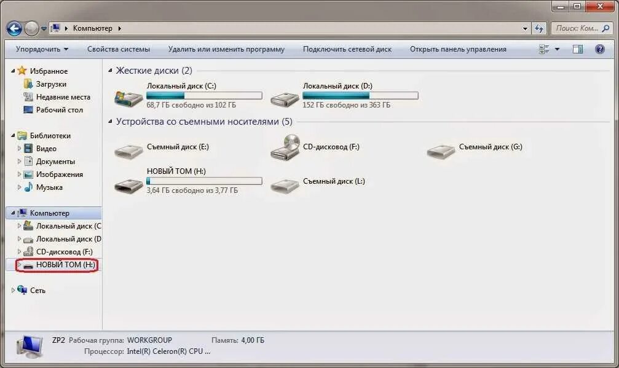Select Сеть in navigation pane

(37, 291)
